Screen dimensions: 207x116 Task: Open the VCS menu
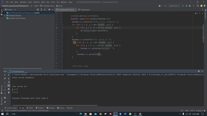pyautogui.click(x=58, y=2)
